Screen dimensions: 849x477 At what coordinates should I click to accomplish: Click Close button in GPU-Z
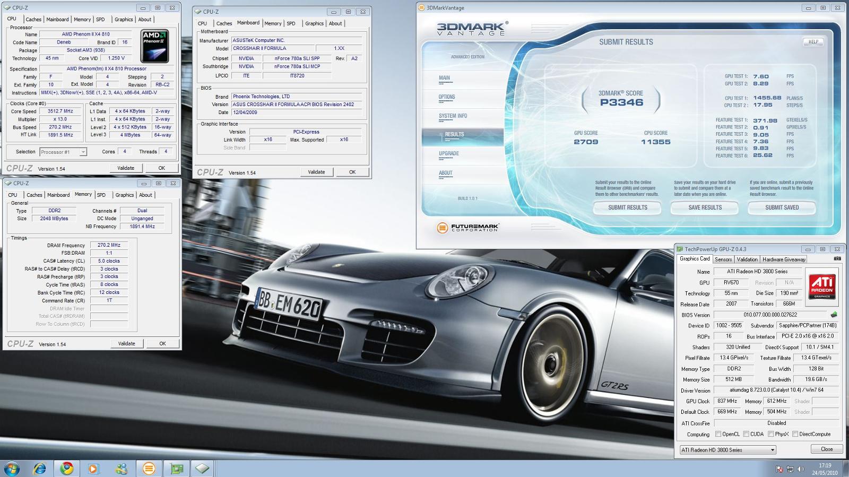coord(827,449)
